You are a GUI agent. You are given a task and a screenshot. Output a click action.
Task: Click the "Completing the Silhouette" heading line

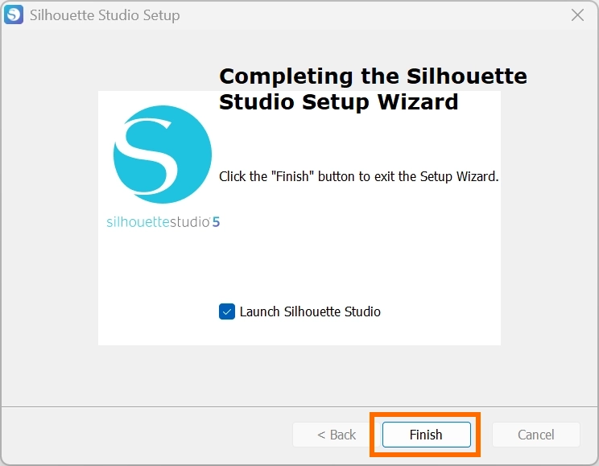[373, 76]
